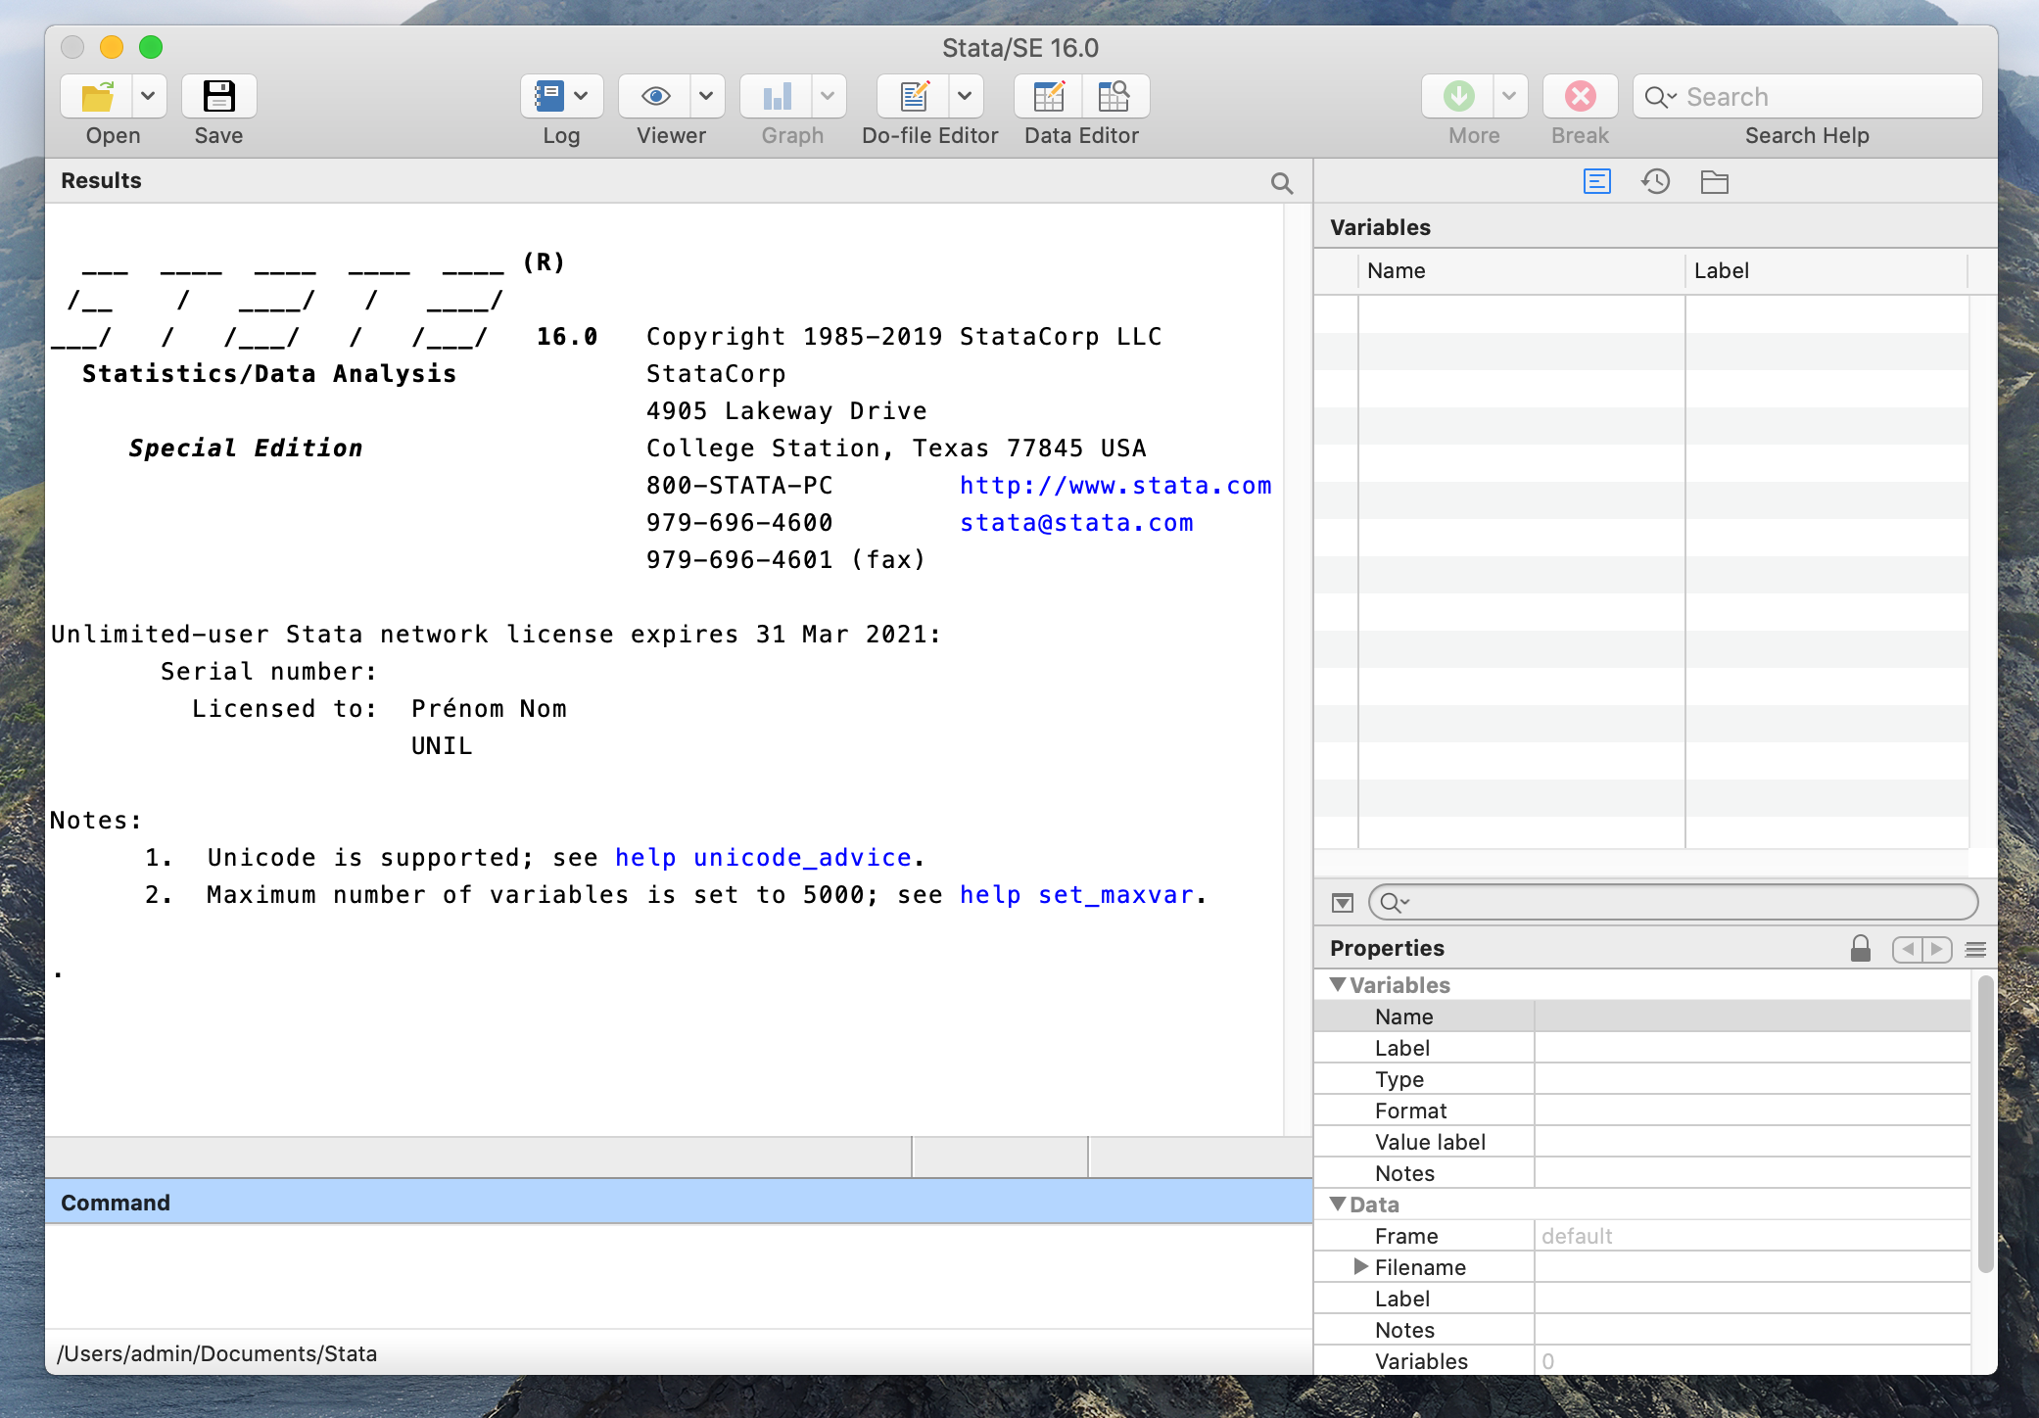This screenshot has height=1418, width=2039.
Task: Open Data Editor browse mode icon
Action: click(1114, 96)
